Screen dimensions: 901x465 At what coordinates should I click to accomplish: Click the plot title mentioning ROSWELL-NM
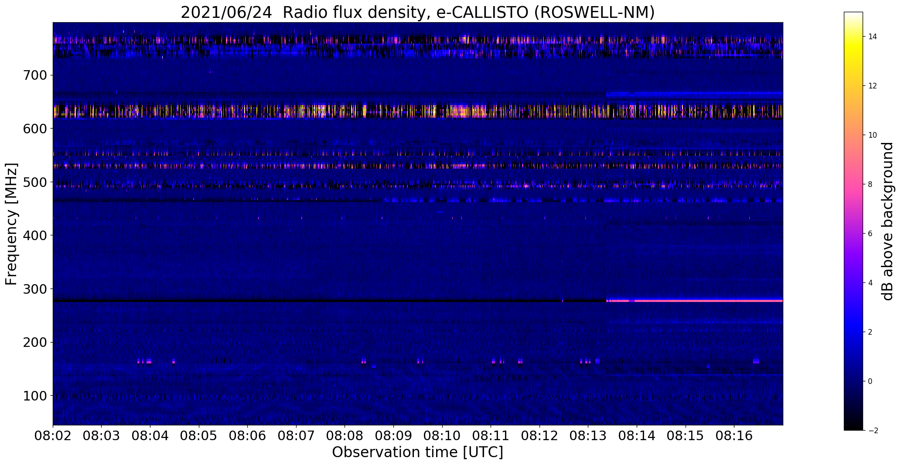tap(417, 12)
